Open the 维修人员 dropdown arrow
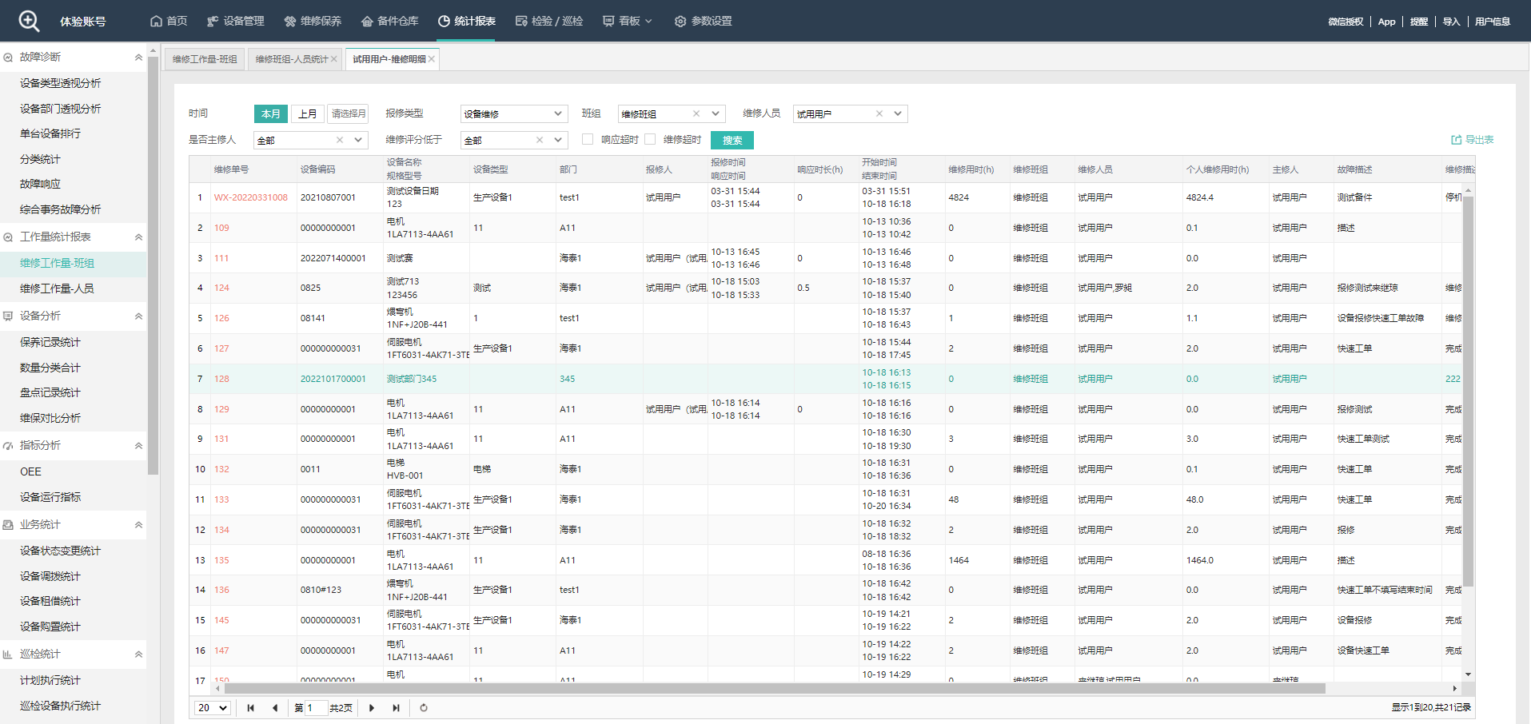 coord(898,113)
